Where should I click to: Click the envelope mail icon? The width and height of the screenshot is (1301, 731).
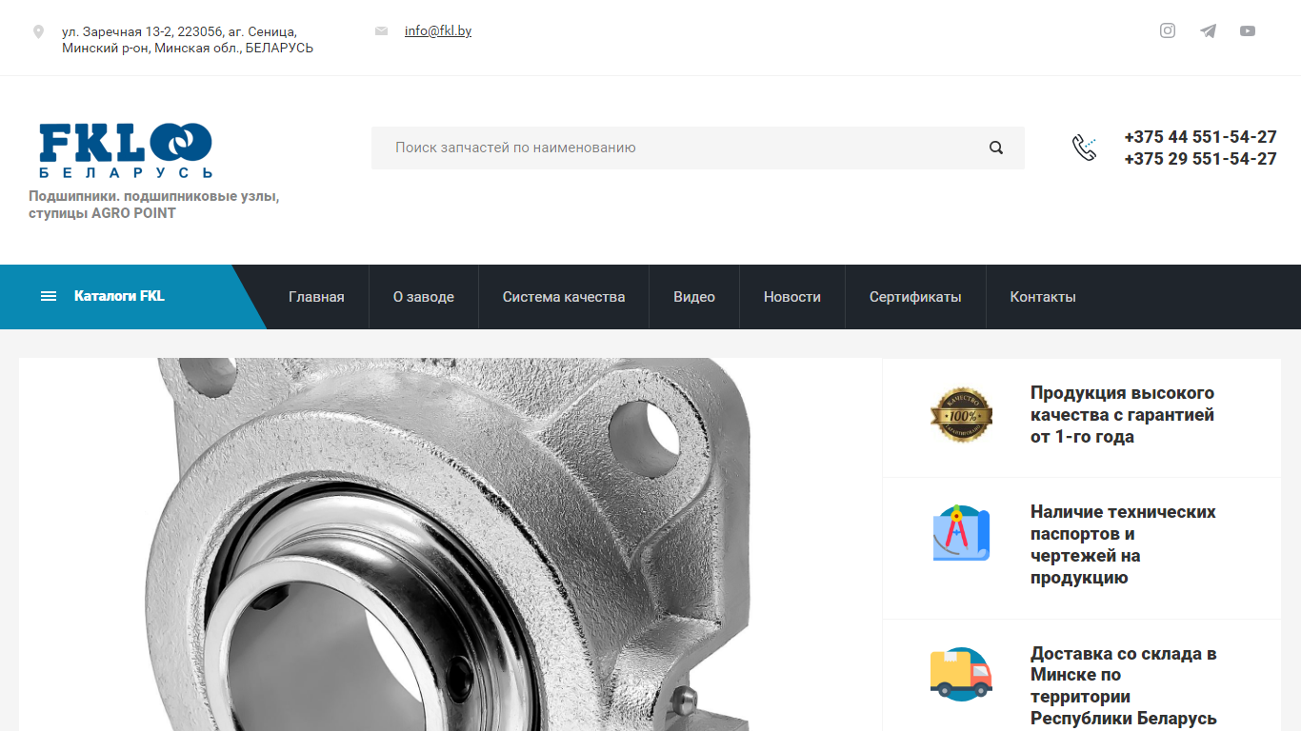[x=381, y=31]
